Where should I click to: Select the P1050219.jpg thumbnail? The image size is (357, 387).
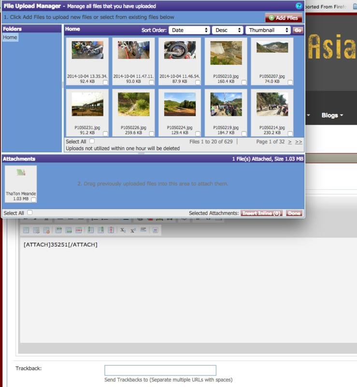pyautogui.click(x=226, y=104)
